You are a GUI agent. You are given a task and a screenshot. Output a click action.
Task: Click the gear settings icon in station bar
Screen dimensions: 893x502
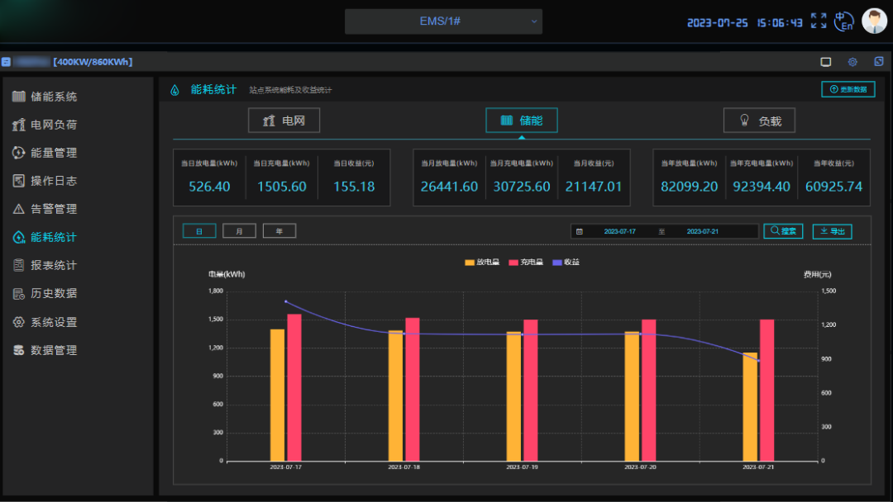point(852,62)
